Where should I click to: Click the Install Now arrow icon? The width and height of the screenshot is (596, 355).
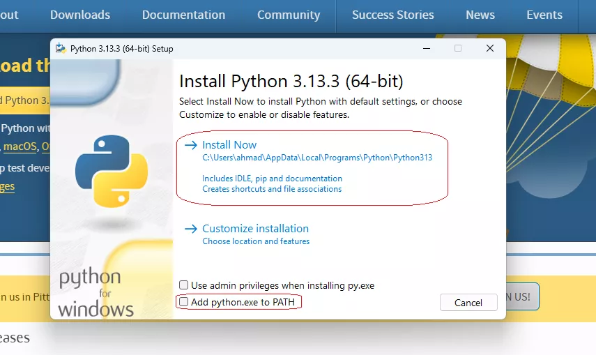tap(191, 145)
